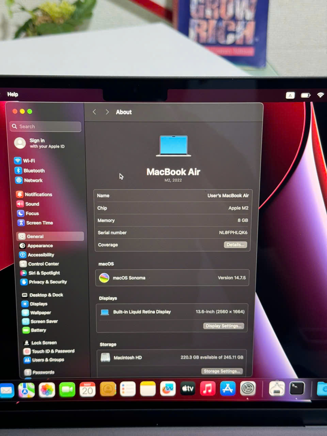Click the macOS Sonoma icon
Image resolution: width=327 pixels, height=436 pixels.
(104, 278)
